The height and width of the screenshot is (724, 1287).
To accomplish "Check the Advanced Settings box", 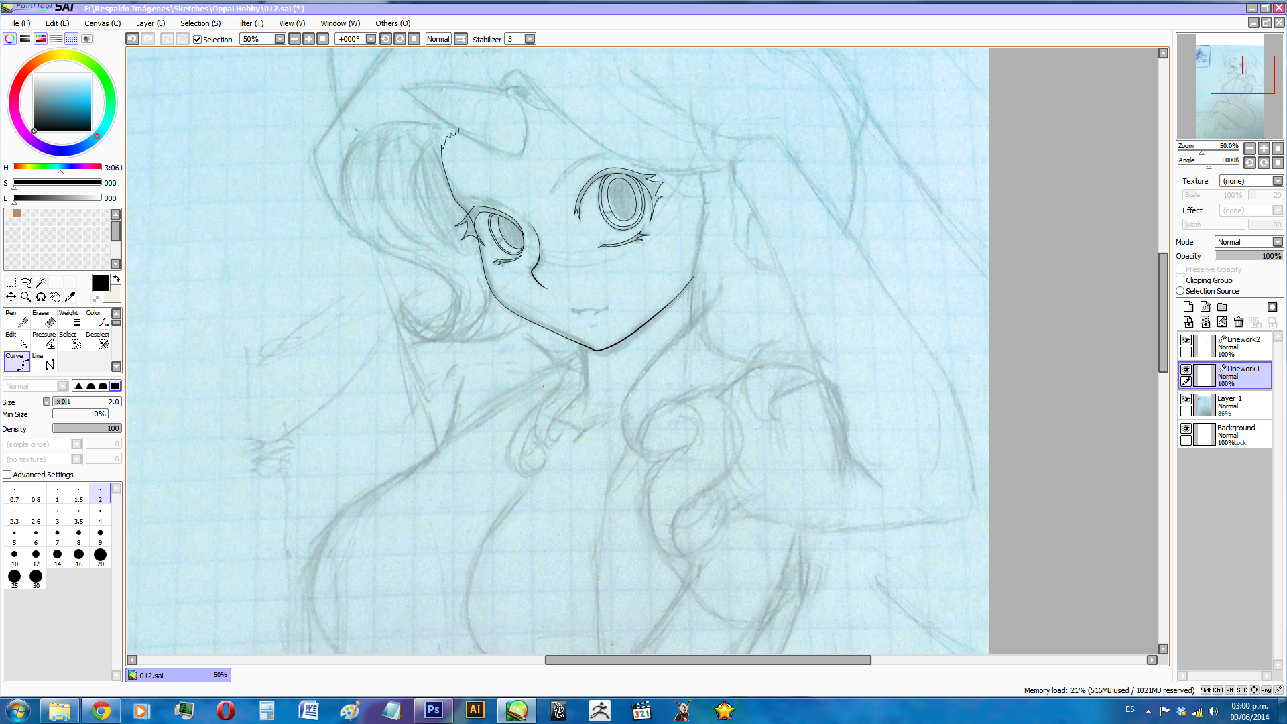I will pyautogui.click(x=7, y=475).
